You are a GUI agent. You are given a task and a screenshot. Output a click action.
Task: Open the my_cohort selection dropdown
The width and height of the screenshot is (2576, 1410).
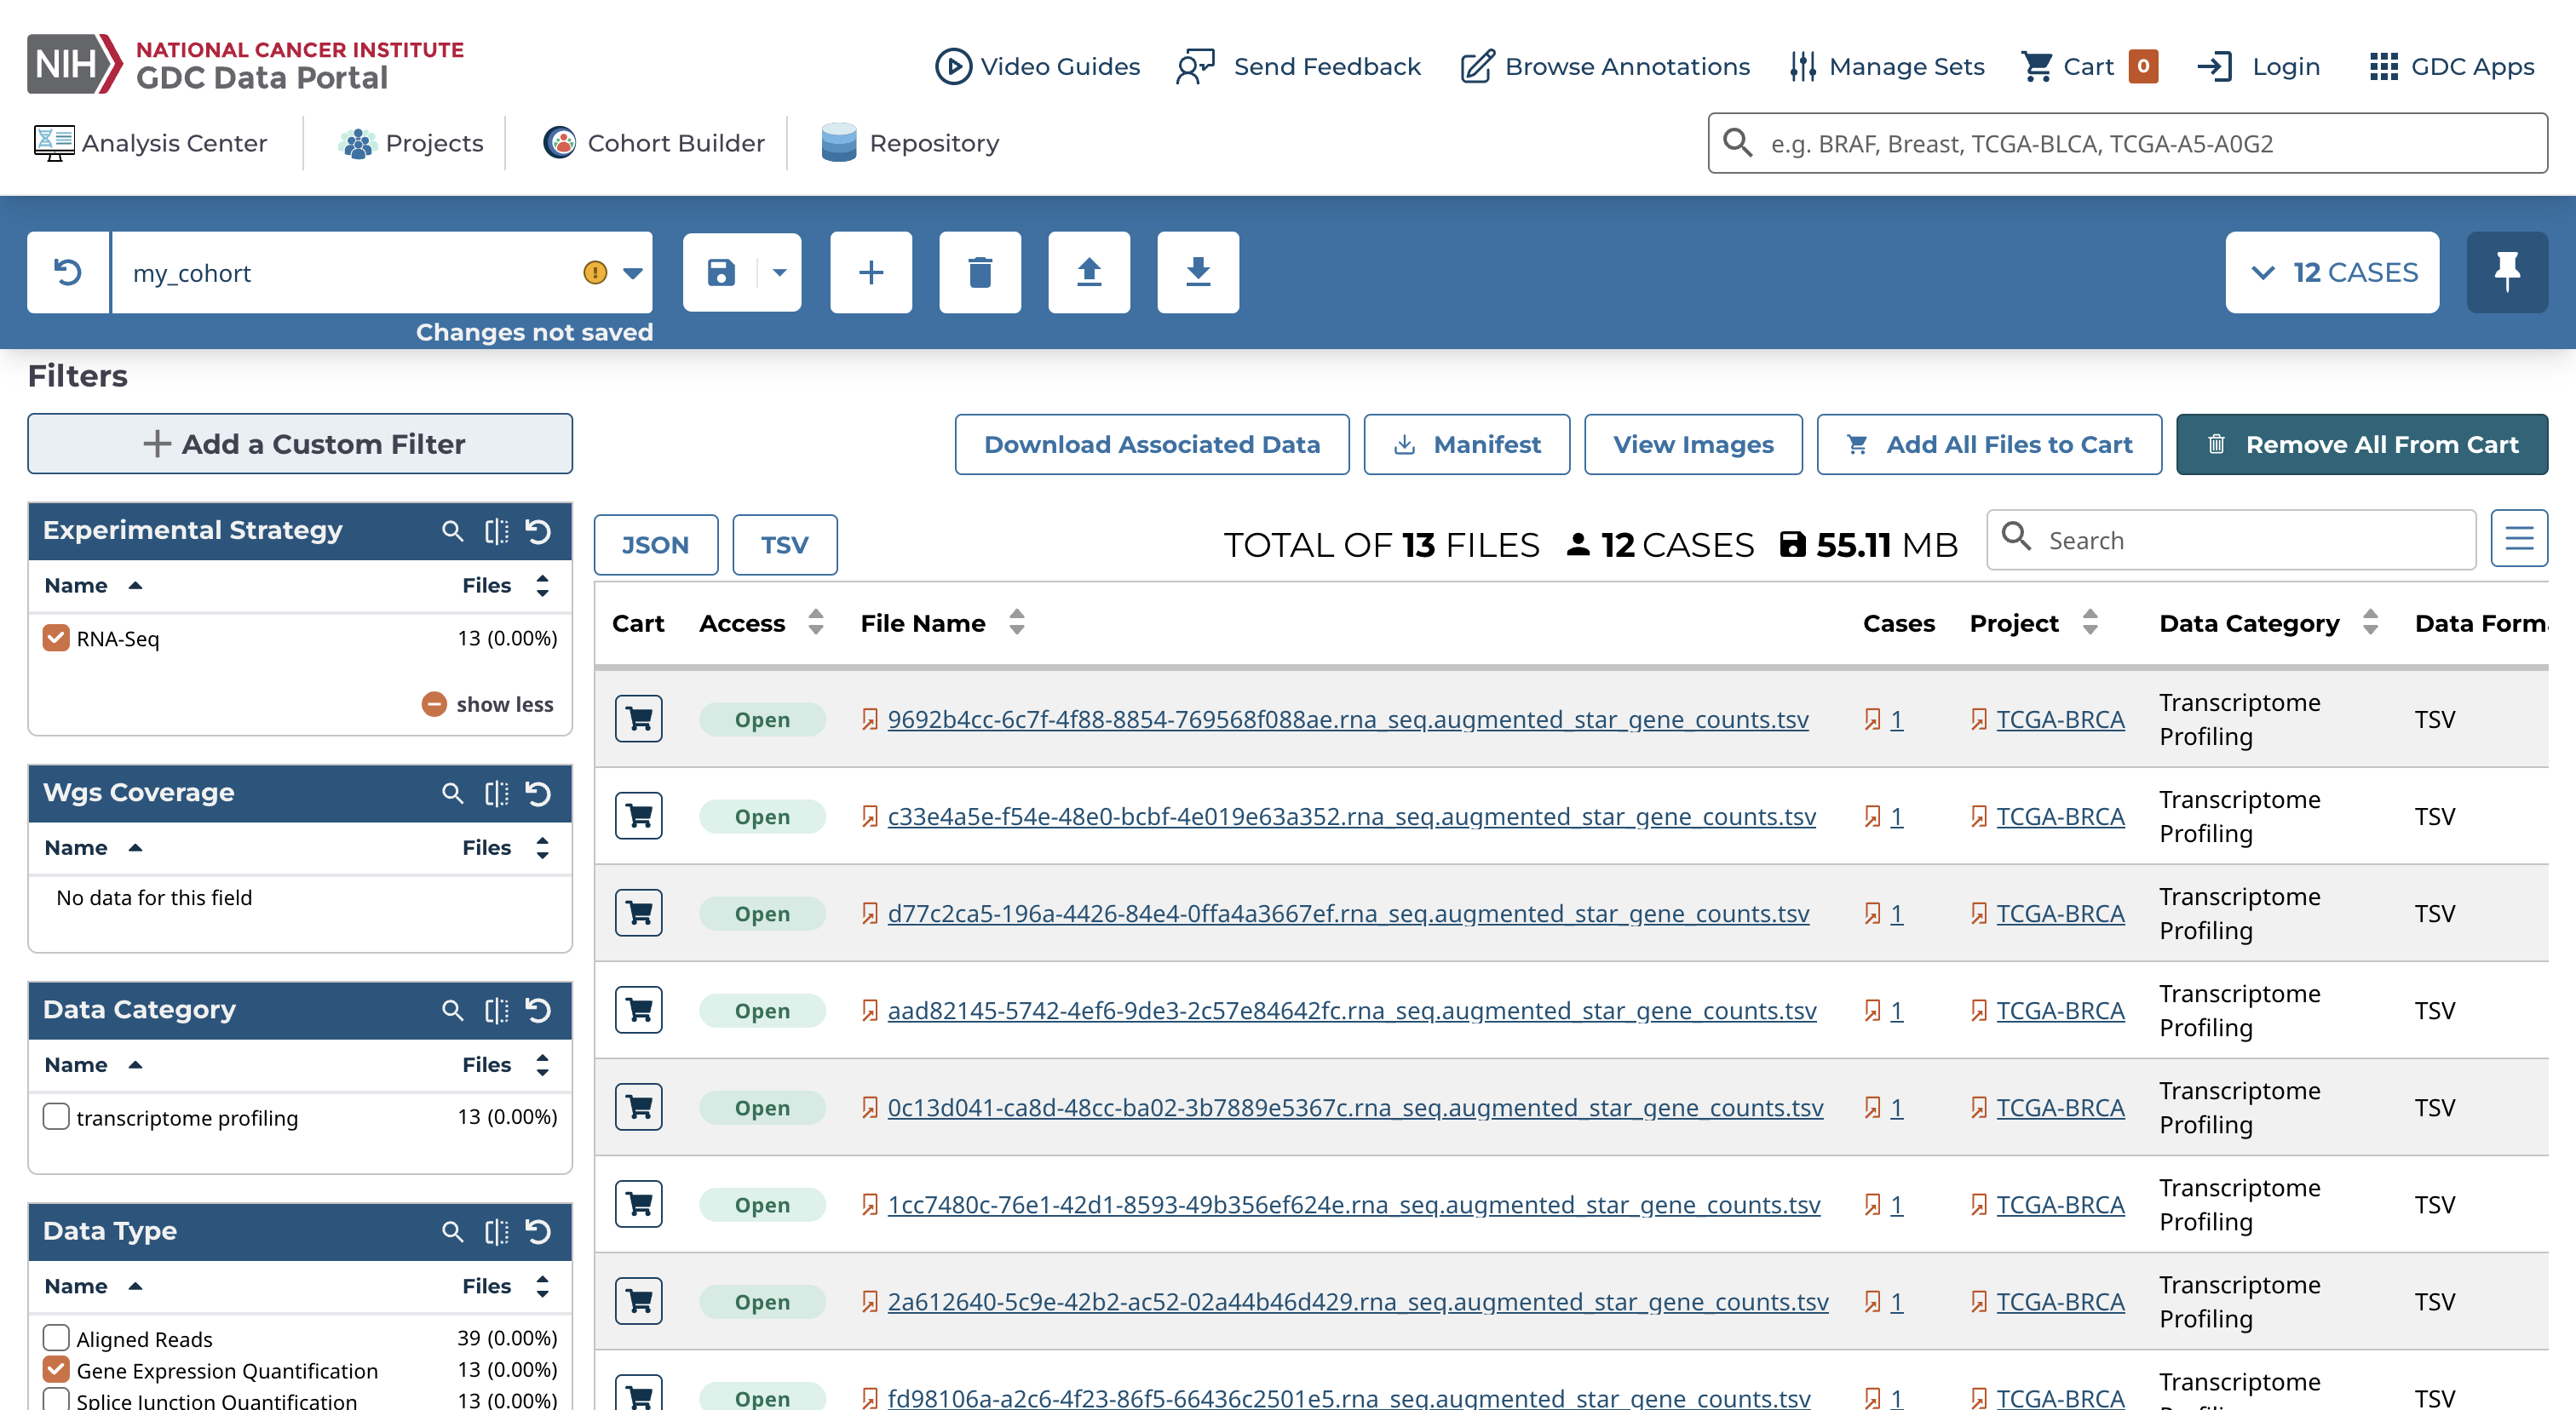pyautogui.click(x=632, y=272)
